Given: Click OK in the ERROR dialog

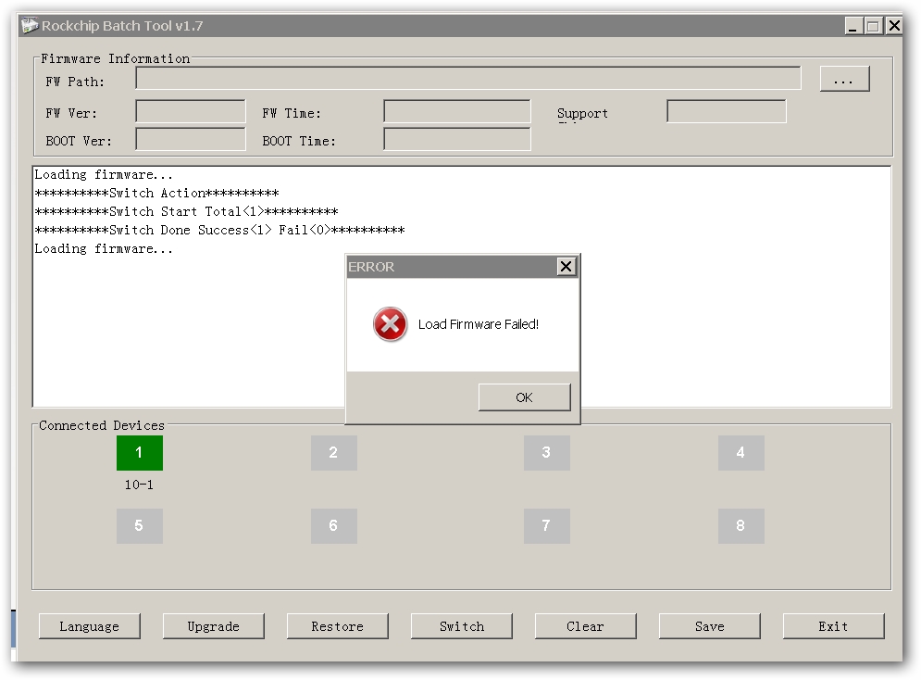Looking at the screenshot, I should click(x=524, y=397).
